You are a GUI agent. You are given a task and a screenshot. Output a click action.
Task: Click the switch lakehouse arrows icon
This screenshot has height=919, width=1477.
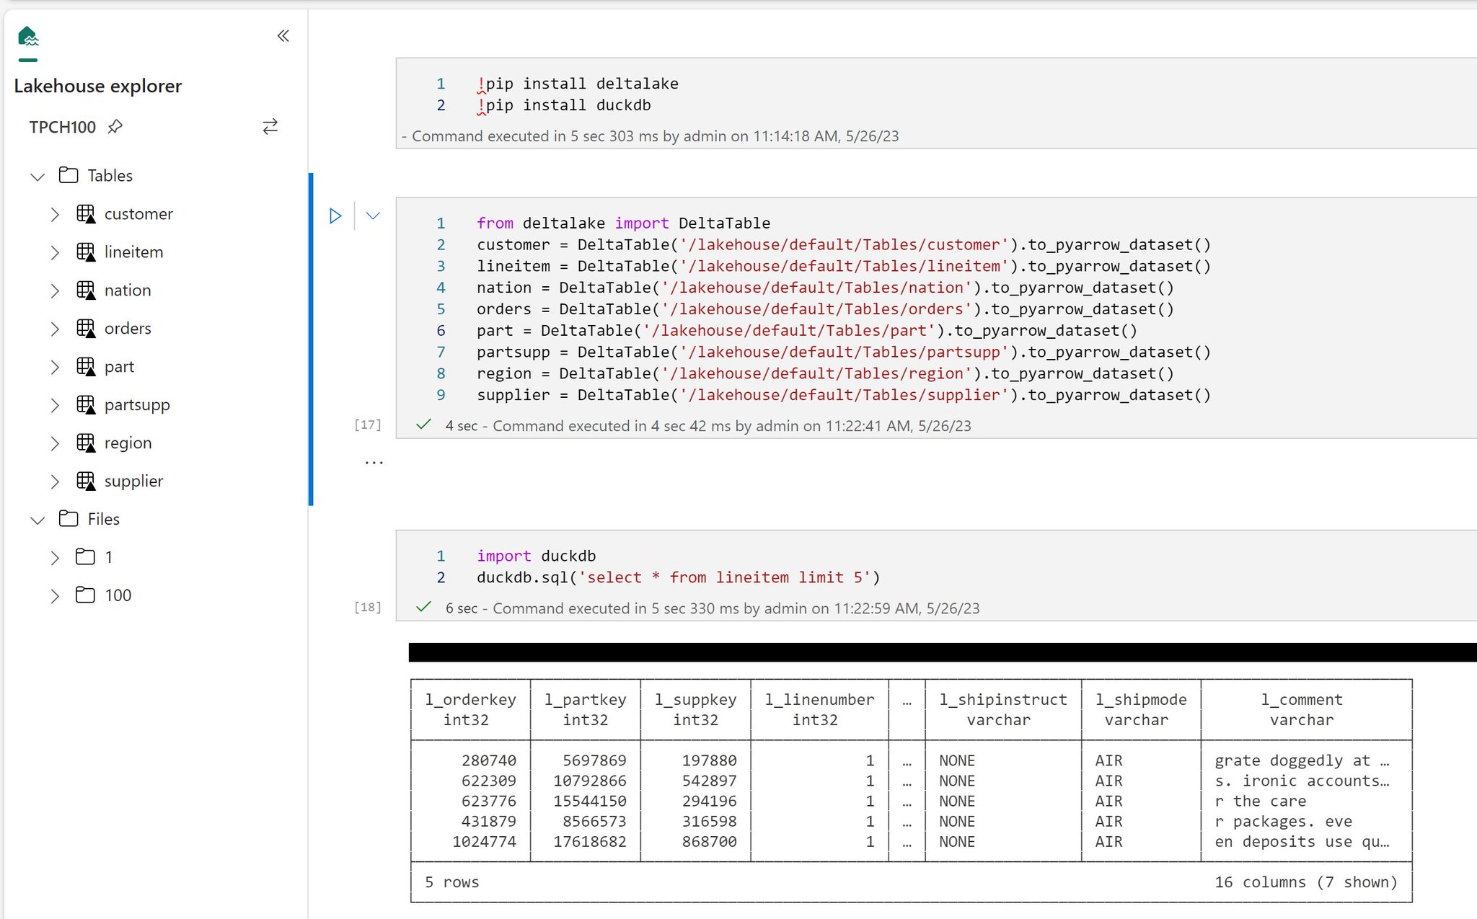[270, 127]
